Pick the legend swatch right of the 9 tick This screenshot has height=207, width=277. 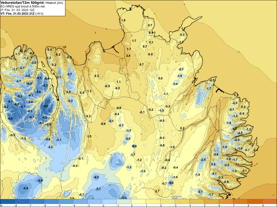[x=270, y=201]
